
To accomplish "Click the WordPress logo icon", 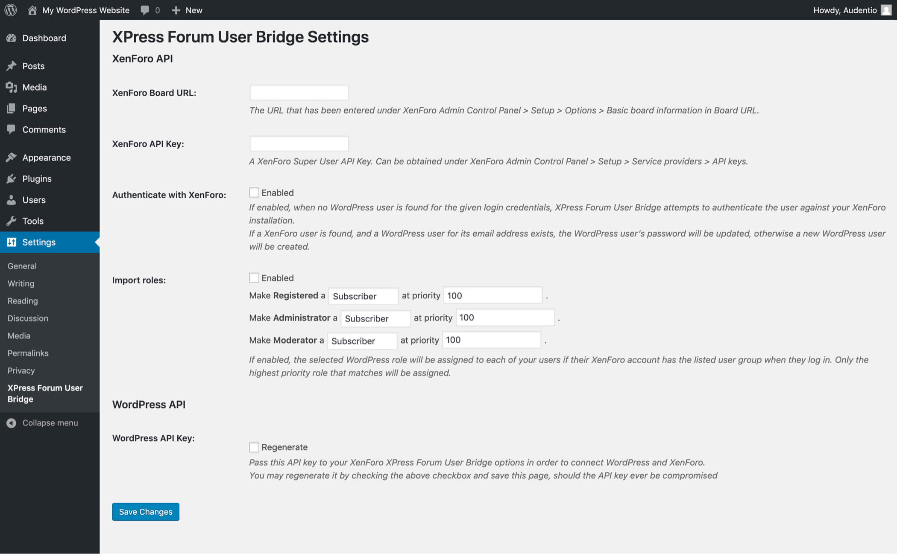I will tap(12, 10).
